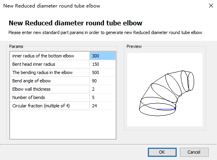
Task: Select the Circular fraction value 24
Action: 102,106
